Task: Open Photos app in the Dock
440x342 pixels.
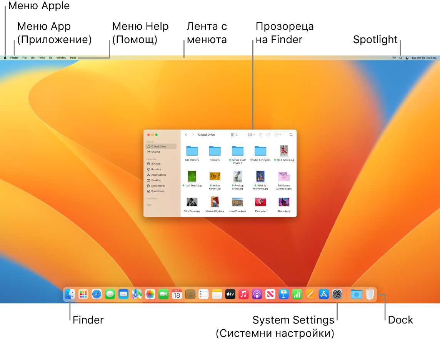Action: tap(150, 294)
